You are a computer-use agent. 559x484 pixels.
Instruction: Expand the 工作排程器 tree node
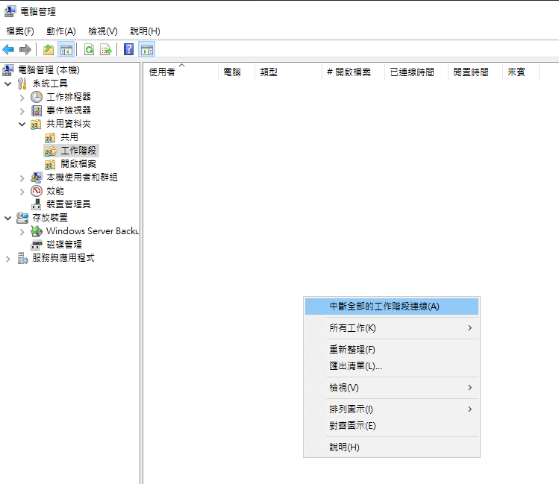[22, 98]
